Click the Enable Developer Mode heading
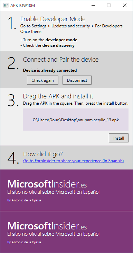The width and height of the screenshot is (133, 253). pos(53,19)
